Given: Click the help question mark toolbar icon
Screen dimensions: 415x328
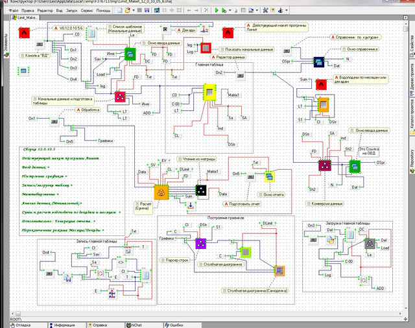Looking at the screenshot, I should pyautogui.click(x=274, y=11).
